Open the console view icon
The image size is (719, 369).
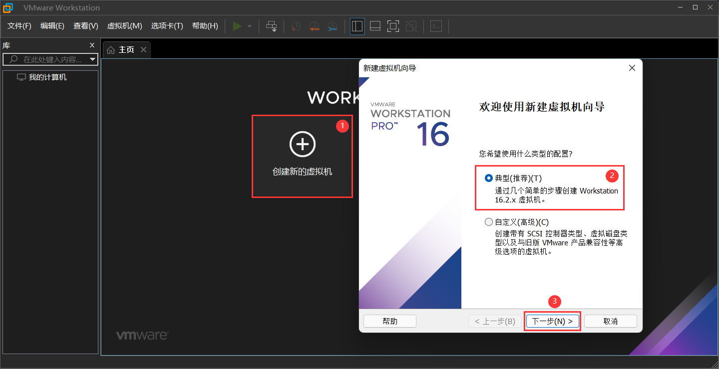[436, 26]
